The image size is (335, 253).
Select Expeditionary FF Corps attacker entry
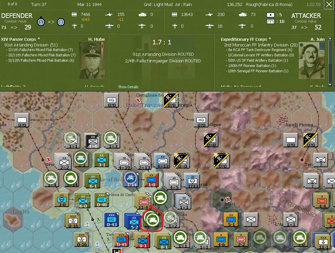tap(246, 39)
